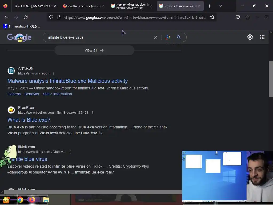273x205 pixels.
Task: Open Google quick settings gear
Action: [250, 37]
